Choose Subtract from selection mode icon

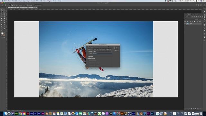14,5
